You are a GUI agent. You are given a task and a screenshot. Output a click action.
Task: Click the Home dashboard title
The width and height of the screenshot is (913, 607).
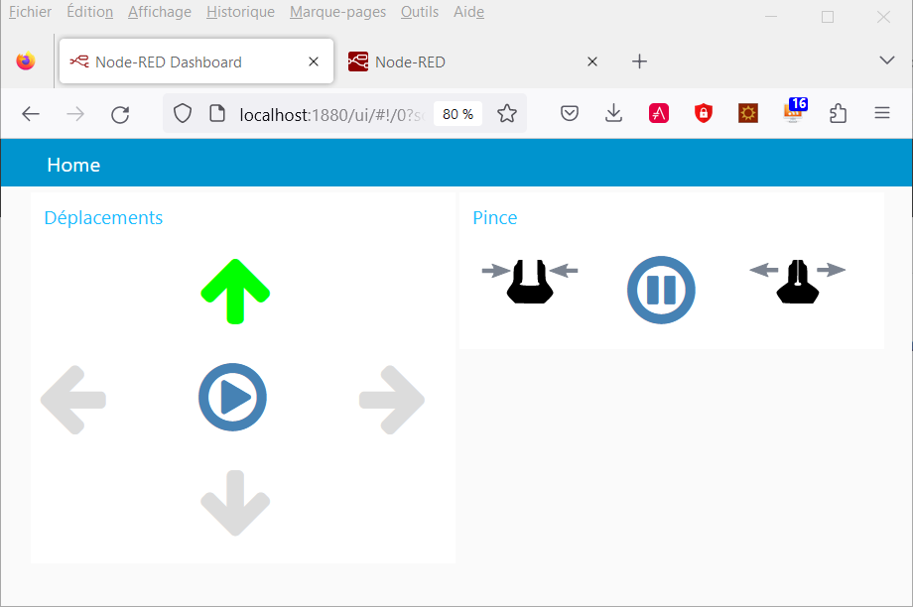[73, 165]
